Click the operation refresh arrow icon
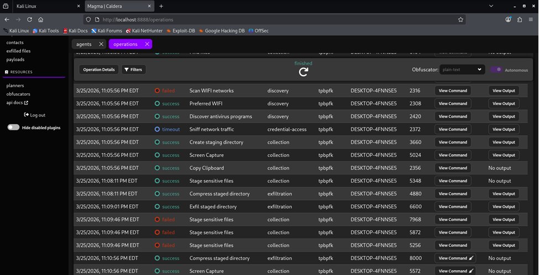Screen dimensions: 539x275 tap(303, 72)
